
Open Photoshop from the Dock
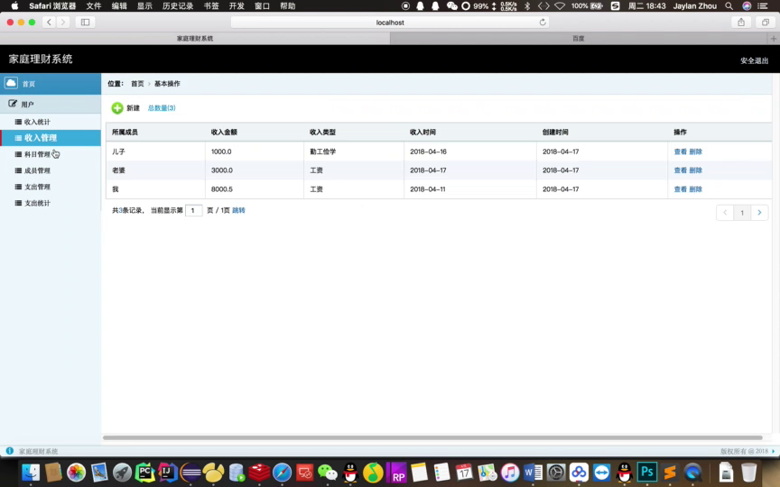tap(646, 472)
